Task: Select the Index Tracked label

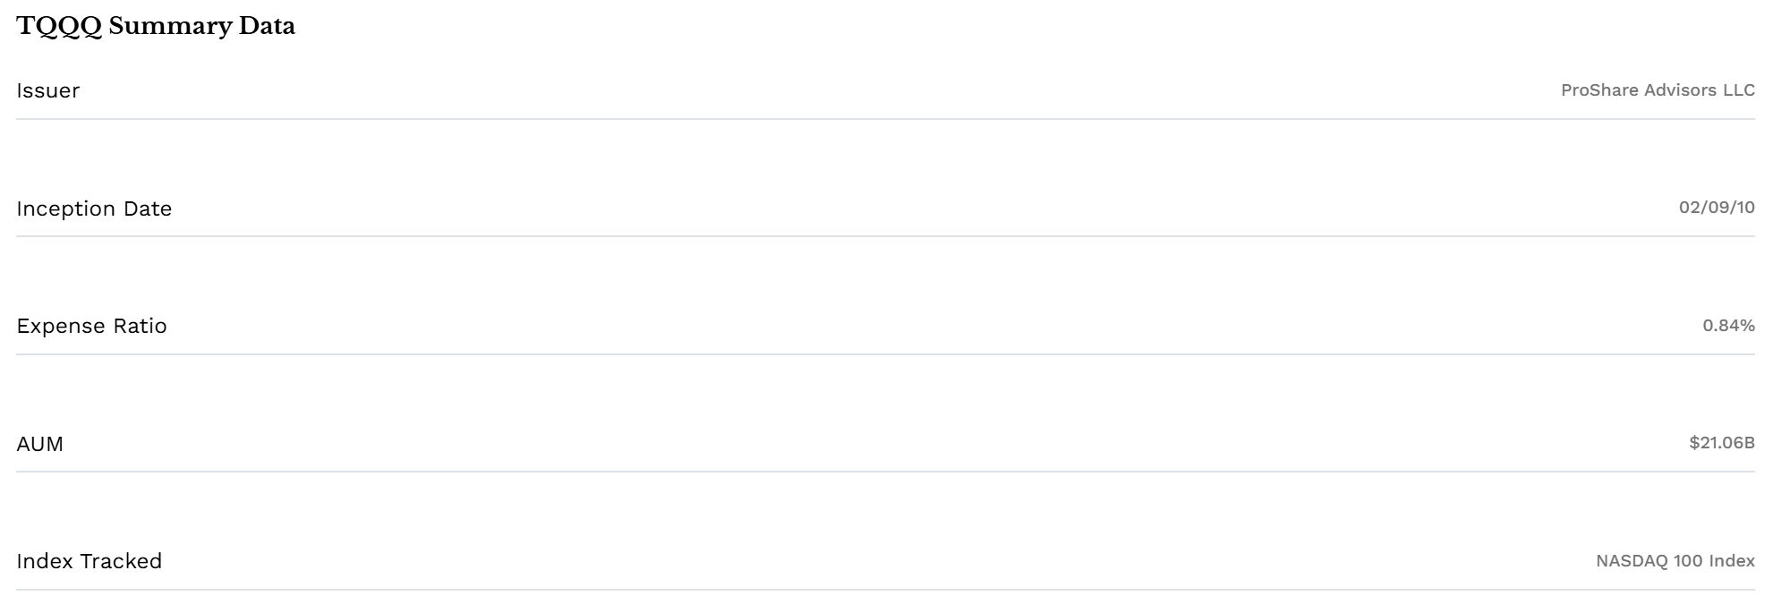Action: coord(90,561)
